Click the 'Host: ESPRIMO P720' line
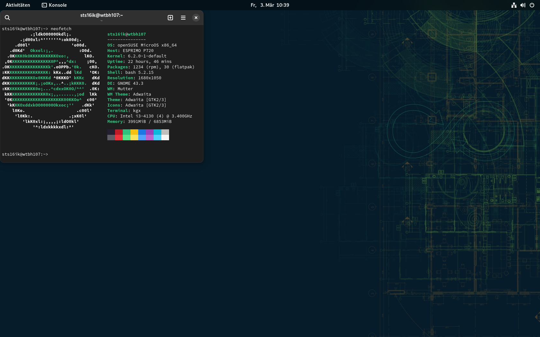 click(x=130, y=51)
